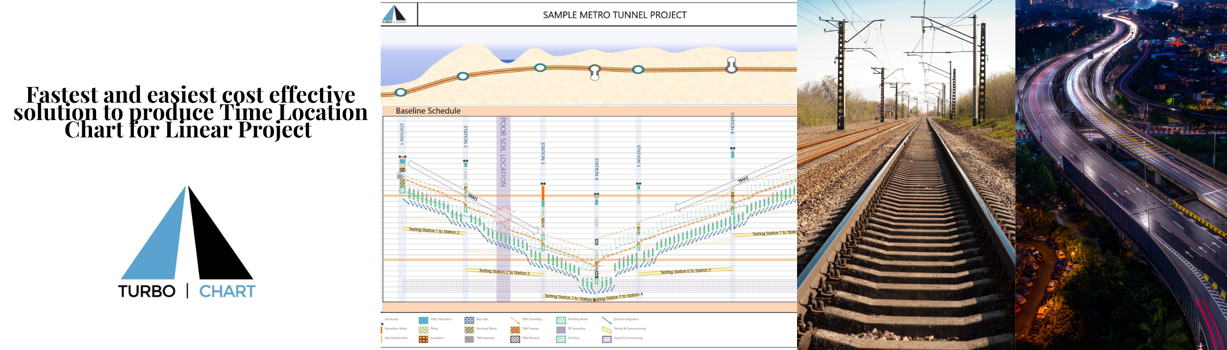Open the night highway aerial photo
The width and height of the screenshot is (1227, 350).
click(x=1121, y=175)
